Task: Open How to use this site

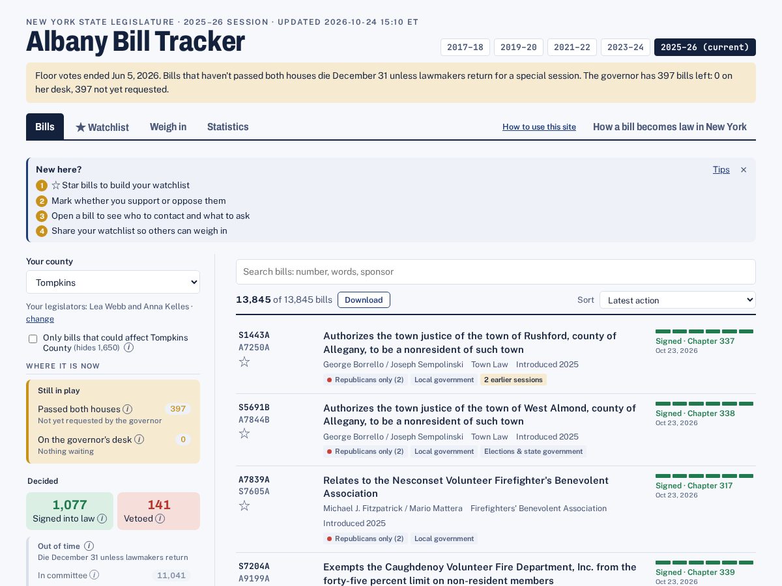Action: 539,127
